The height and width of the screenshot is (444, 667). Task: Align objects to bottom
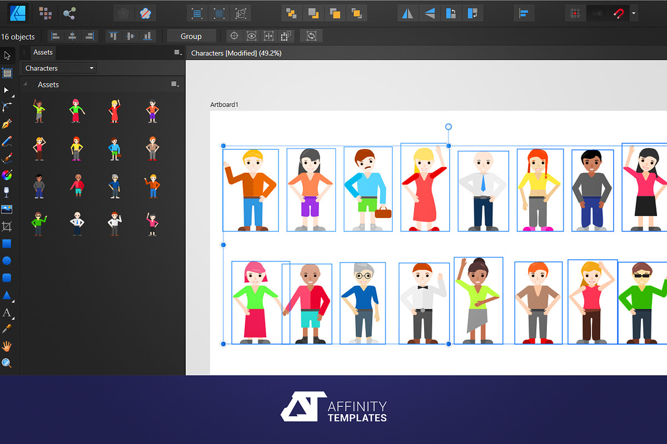147,36
